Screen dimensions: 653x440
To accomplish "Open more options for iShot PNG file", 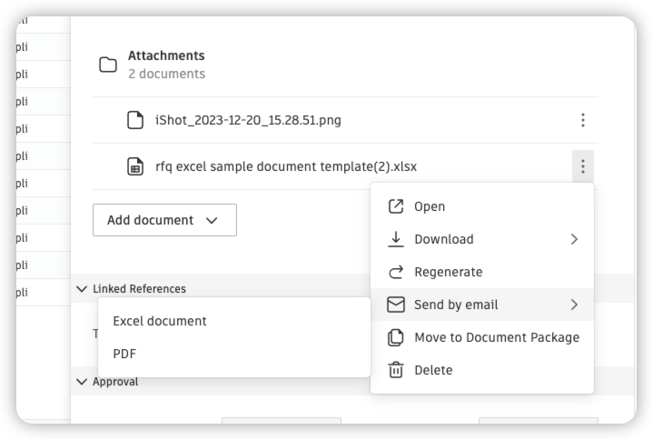I will pyautogui.click(x=582, y=120).
